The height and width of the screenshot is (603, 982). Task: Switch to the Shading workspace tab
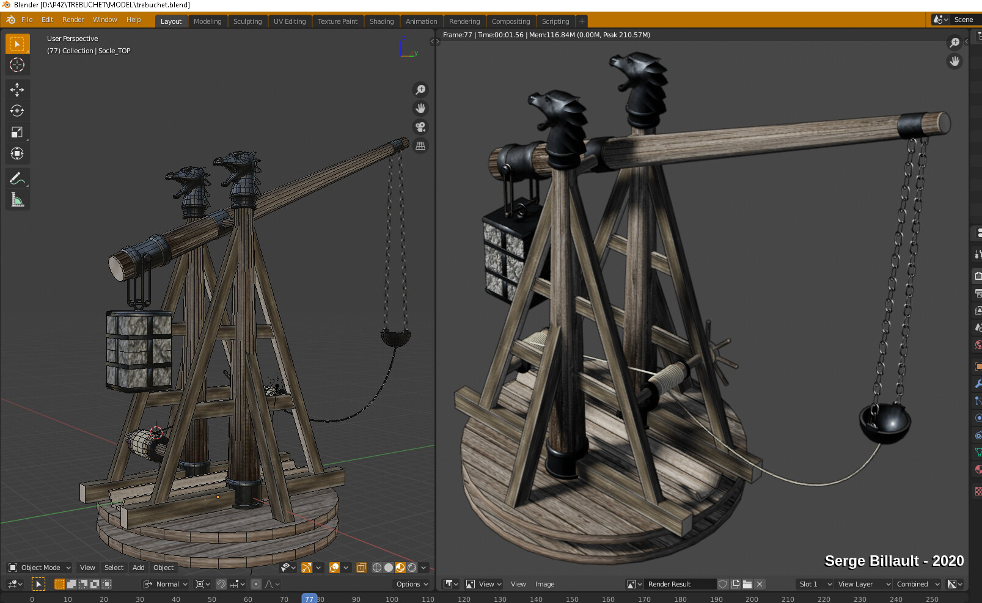[381, 21]
